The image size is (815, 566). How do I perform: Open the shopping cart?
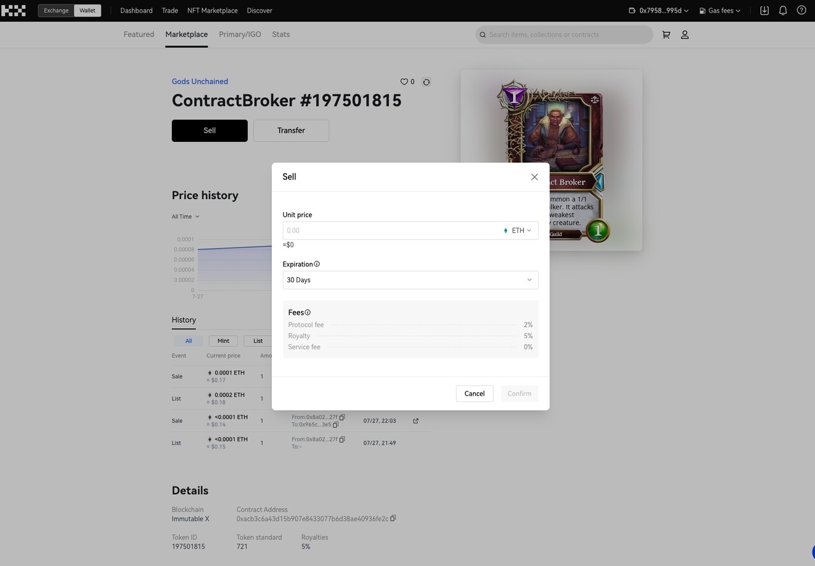666,34
